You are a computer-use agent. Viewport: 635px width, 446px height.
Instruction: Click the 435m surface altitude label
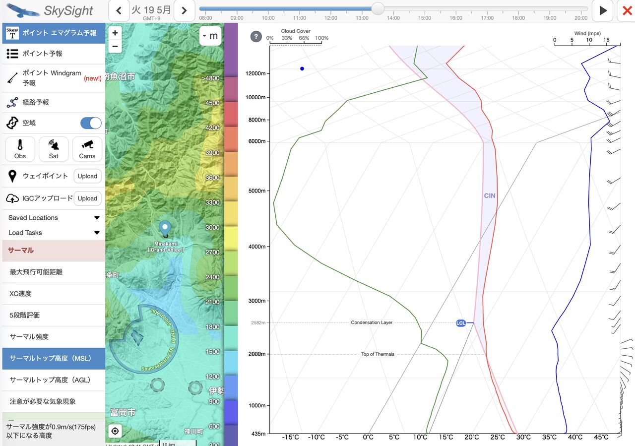(259, 434)
